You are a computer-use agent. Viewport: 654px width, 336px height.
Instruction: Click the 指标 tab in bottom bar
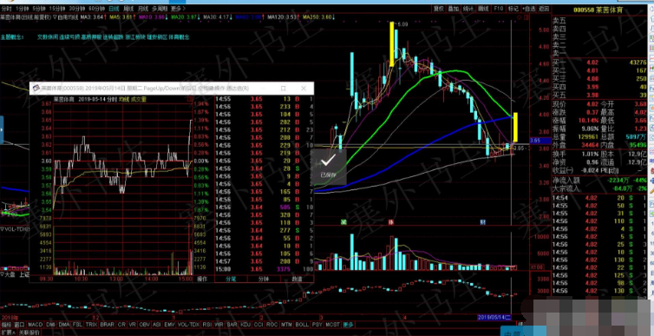click(6, 325)
